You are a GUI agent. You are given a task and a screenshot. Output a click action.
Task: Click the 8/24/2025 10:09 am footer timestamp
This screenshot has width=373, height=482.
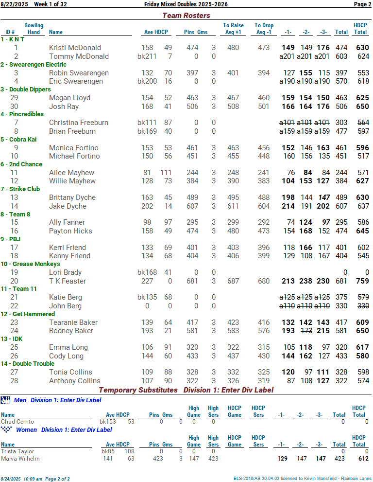[21, 479]
